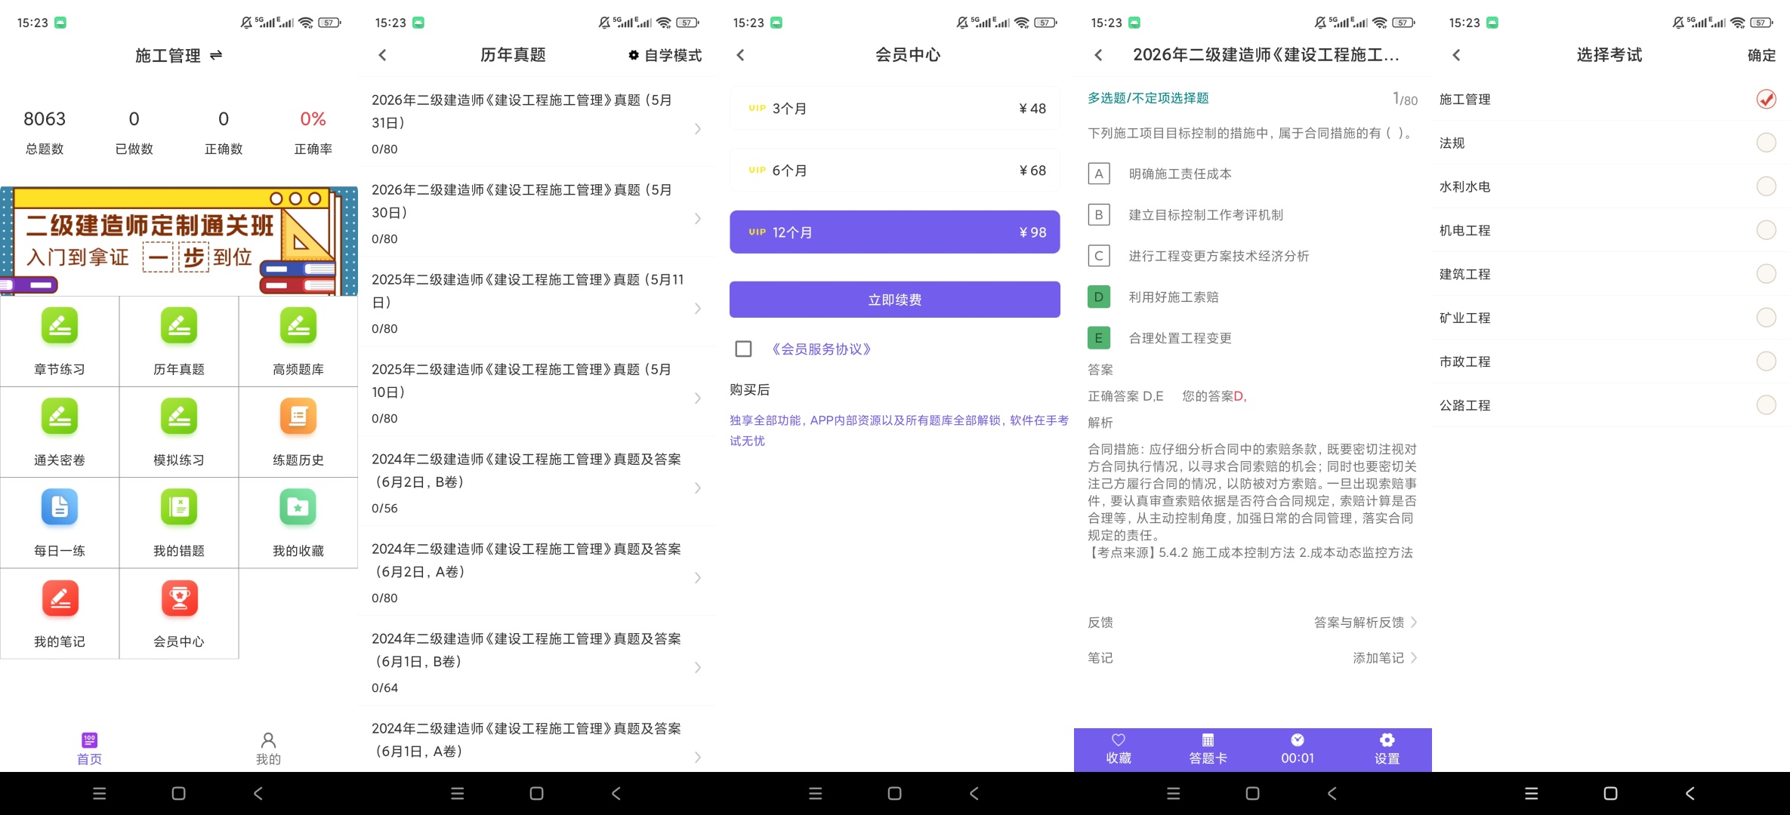
Task: Go back from the 历年真题 page
Action: [382, 55]
